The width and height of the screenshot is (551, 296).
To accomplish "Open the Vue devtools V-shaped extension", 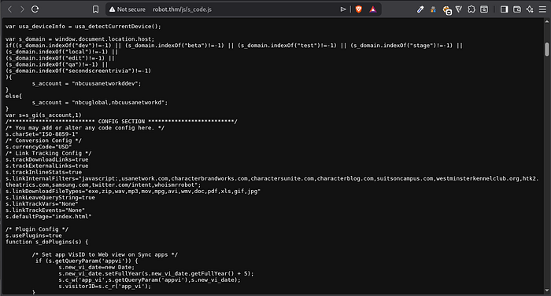I will 459,9.
